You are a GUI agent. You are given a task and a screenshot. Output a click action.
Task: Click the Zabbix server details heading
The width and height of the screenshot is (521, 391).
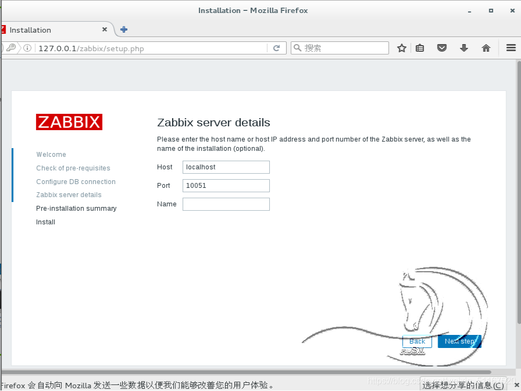[213, 123]
